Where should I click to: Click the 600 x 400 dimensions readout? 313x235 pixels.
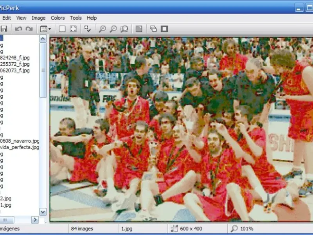click(x=191, y=229)
